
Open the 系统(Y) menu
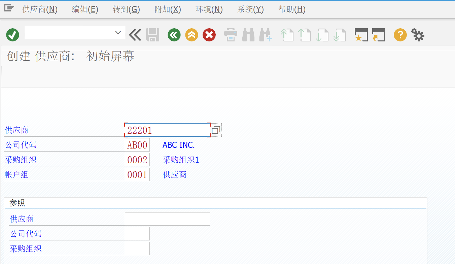(x=251, y=9)
